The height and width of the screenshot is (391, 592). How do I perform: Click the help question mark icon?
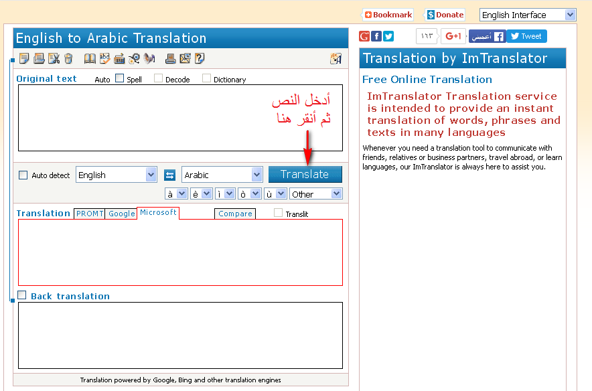[200, 58]
